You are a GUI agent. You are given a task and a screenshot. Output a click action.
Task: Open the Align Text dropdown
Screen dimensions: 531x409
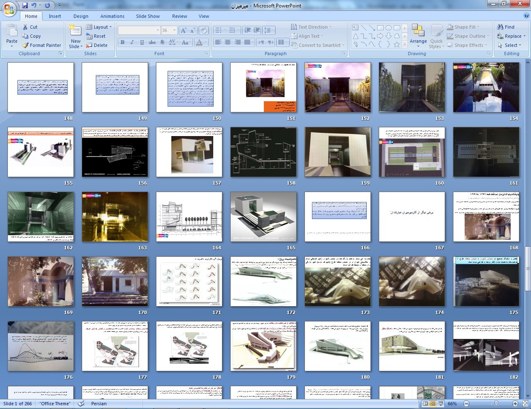click(307, 36)
